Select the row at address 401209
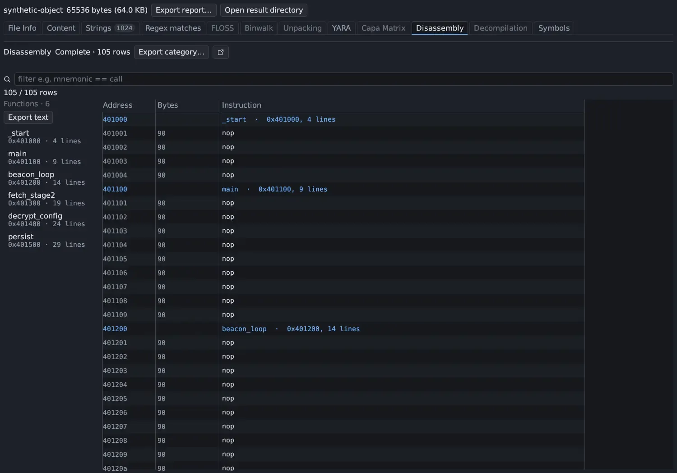 tap(343, 455)
